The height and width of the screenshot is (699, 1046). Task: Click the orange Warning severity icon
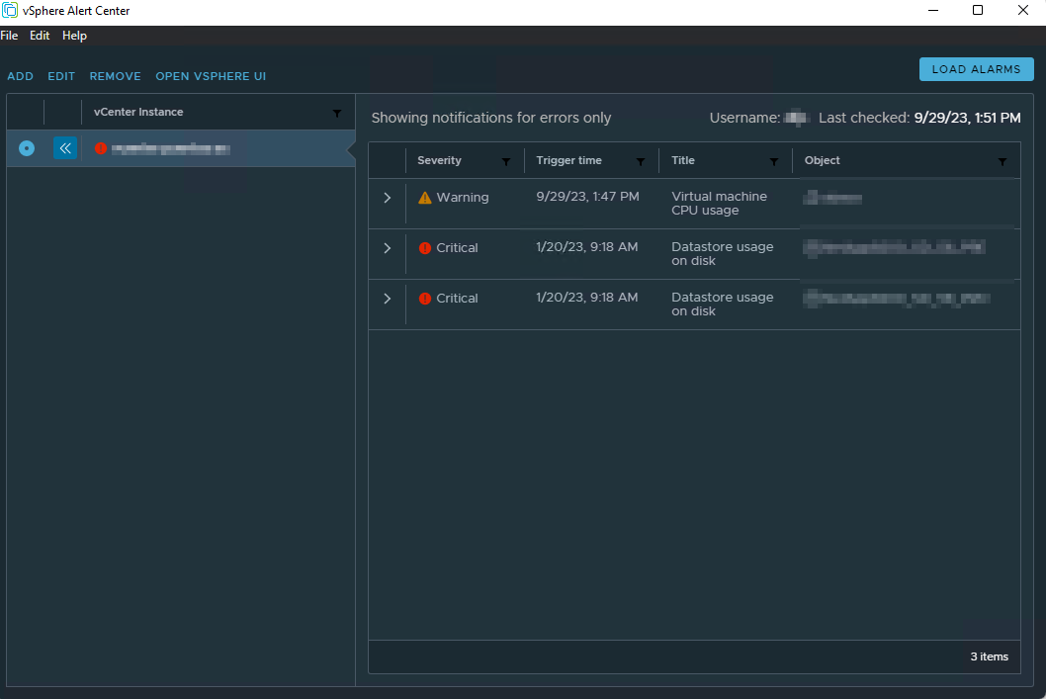(425, 198)
